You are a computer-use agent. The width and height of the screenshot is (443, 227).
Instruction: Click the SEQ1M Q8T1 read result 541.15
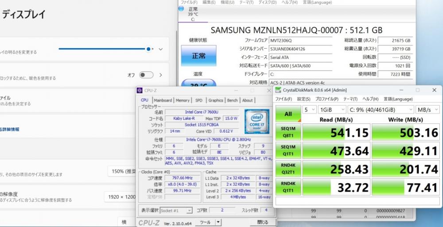pyautogui.click(x=336, y=132)
